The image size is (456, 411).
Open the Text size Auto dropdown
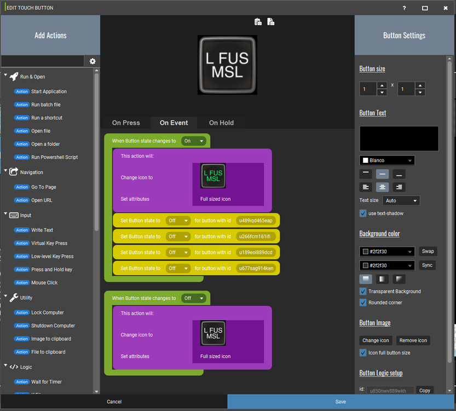click(x=401, y=201)
